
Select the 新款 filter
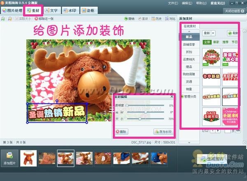216,42
